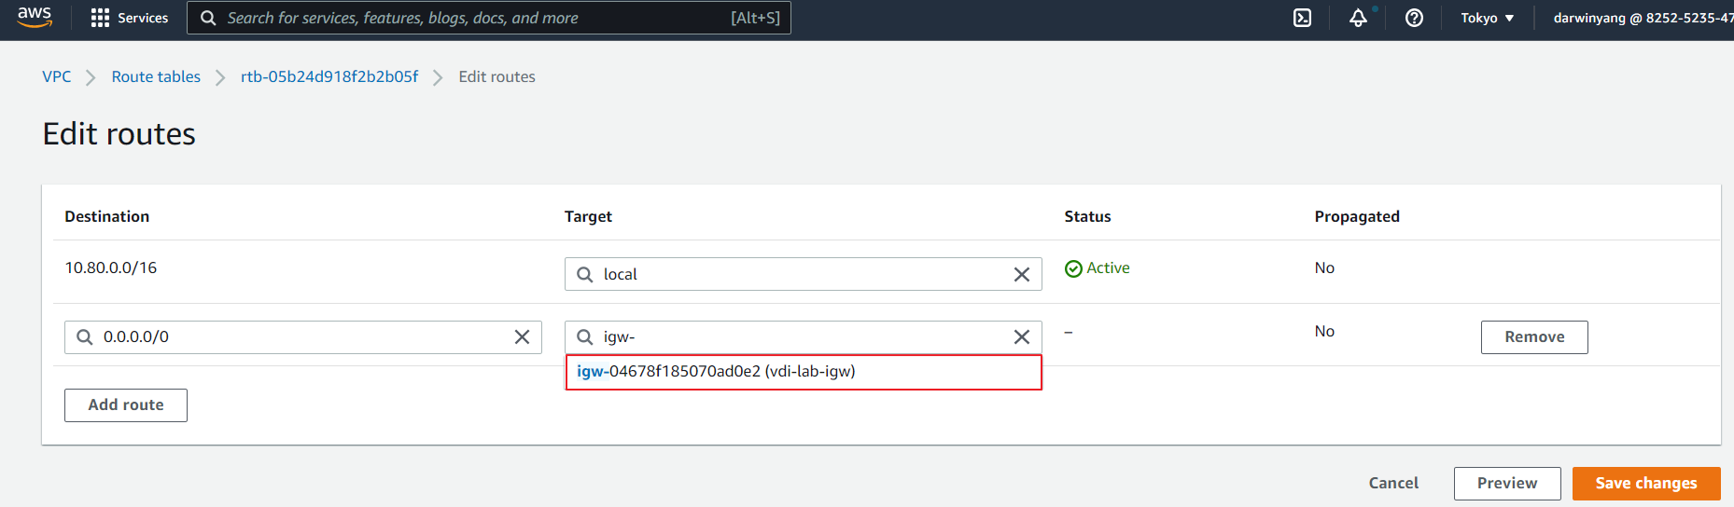Expand the Tokyo region selector
This screenshot has height=507, width=1734.
point(1487,18)
